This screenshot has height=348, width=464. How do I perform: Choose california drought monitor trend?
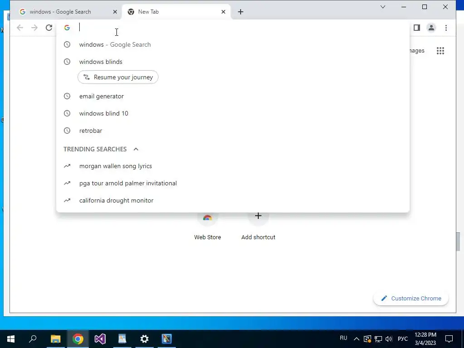coord(233,200)
